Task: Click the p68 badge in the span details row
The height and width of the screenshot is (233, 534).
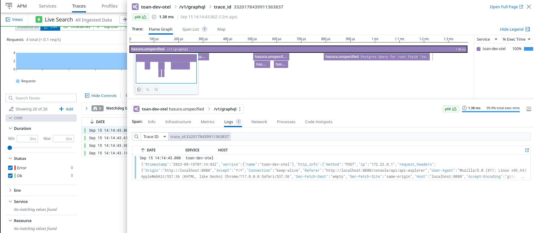Action: coord(450,109)
